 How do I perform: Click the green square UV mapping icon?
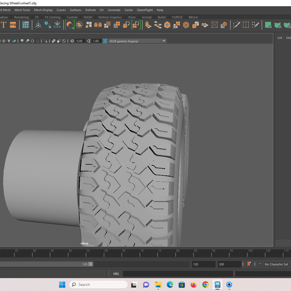(268, 25)
